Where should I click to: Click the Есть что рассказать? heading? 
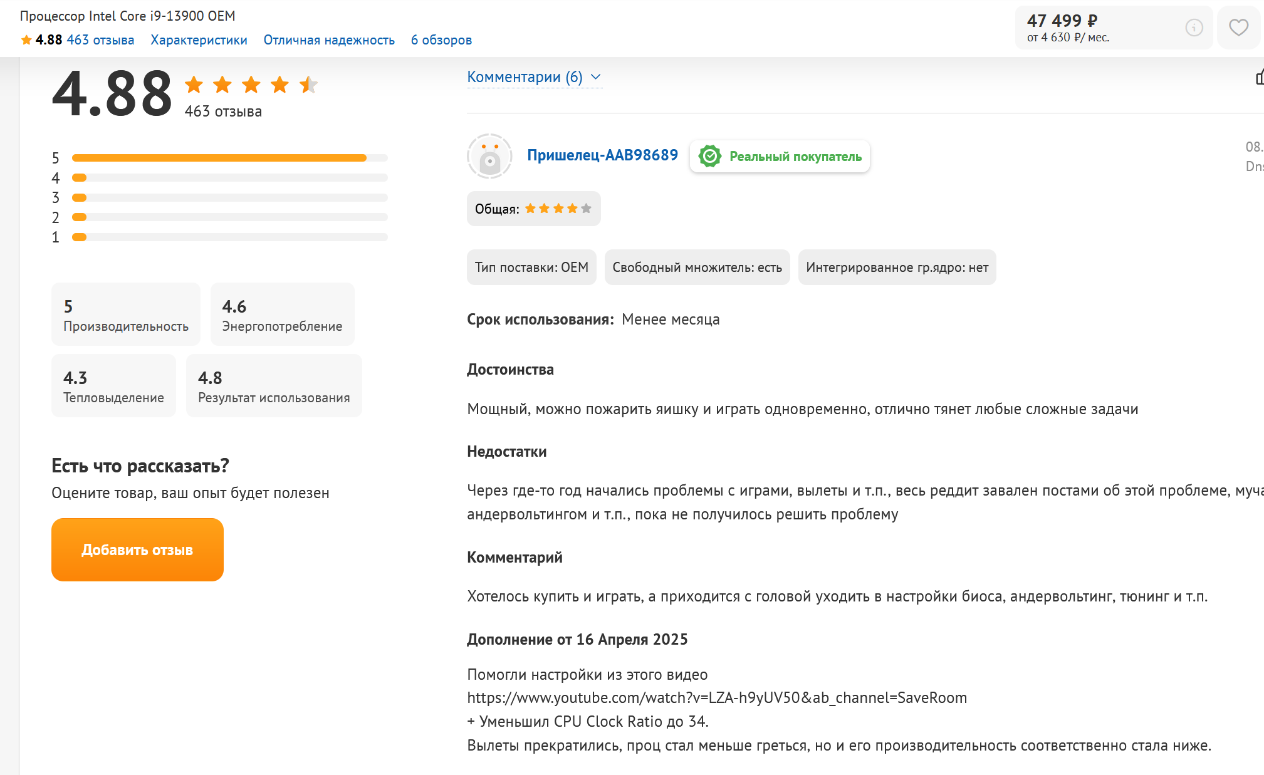click(140, 466)
